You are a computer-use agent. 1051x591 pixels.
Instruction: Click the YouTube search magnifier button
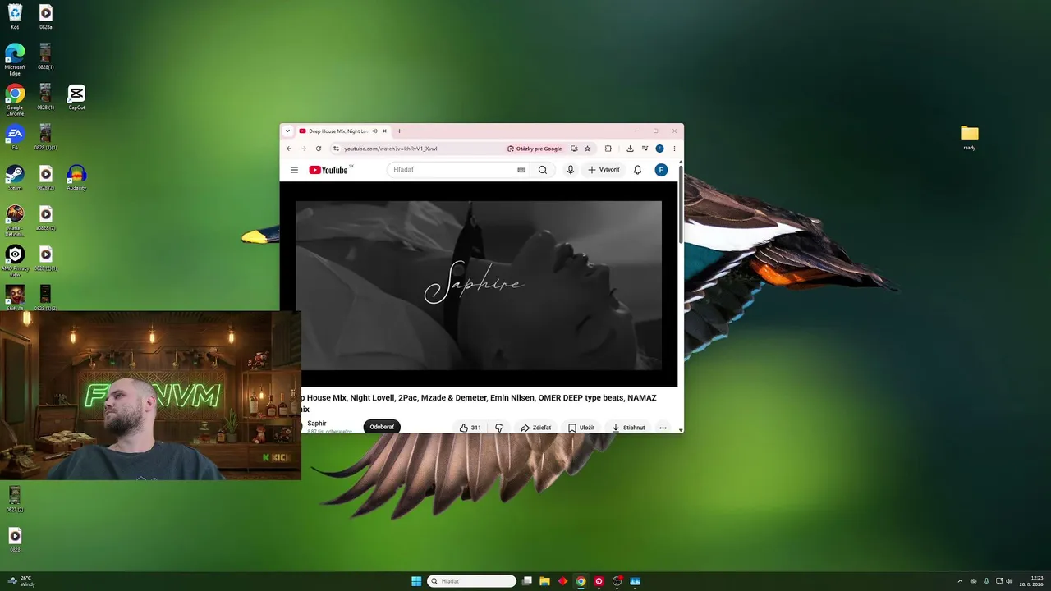pyautogui.click(x=542, y=170)
